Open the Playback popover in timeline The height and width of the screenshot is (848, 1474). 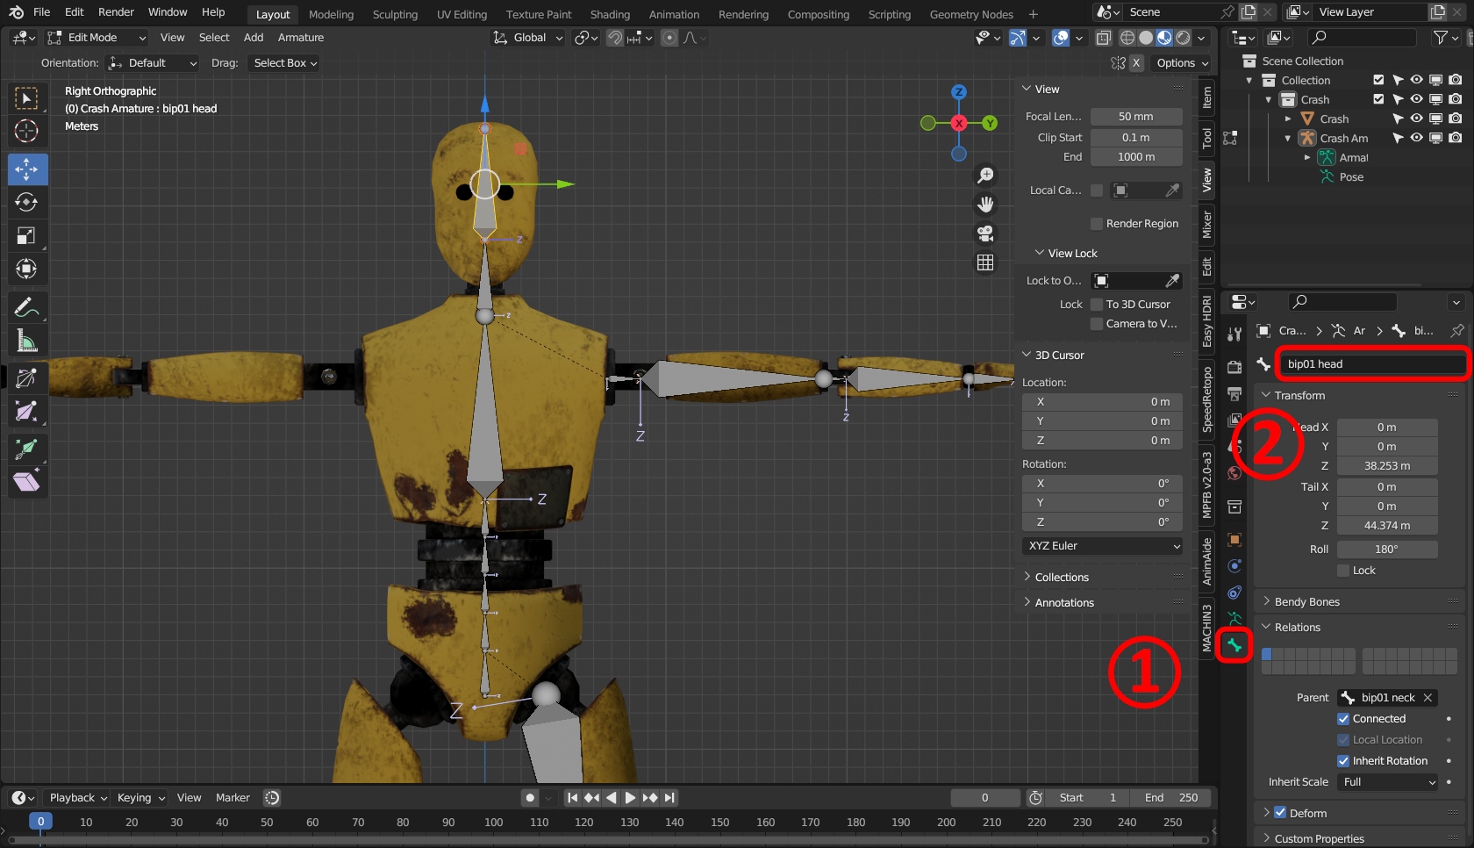point(78,798)
